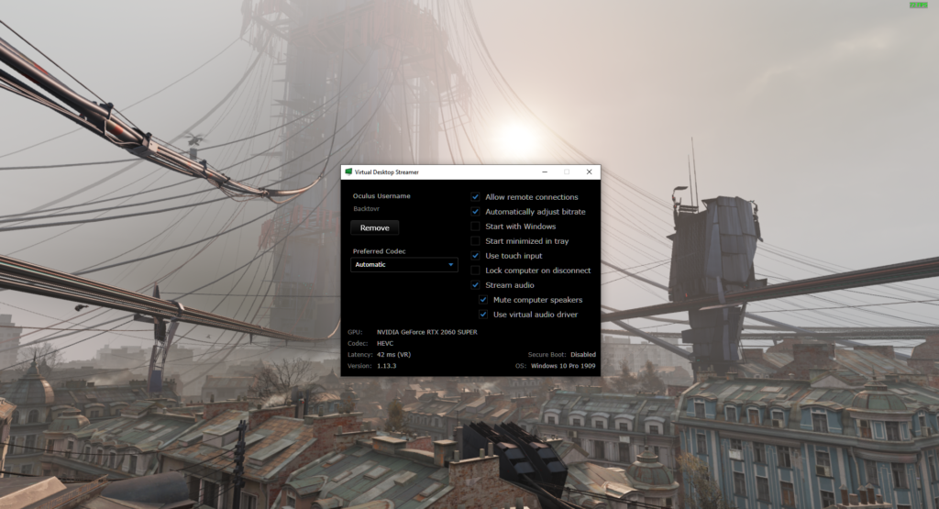Uncheck Mute computer speakers
This screenshot has width=939, height=509.
coord(483,300)
